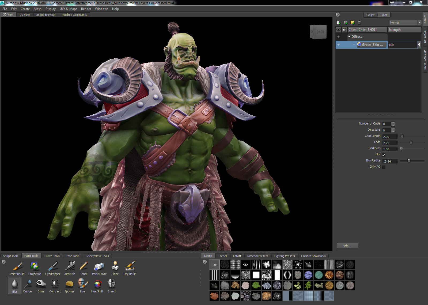Open the Render menu

pyautogui.click(x=86, y=9)
